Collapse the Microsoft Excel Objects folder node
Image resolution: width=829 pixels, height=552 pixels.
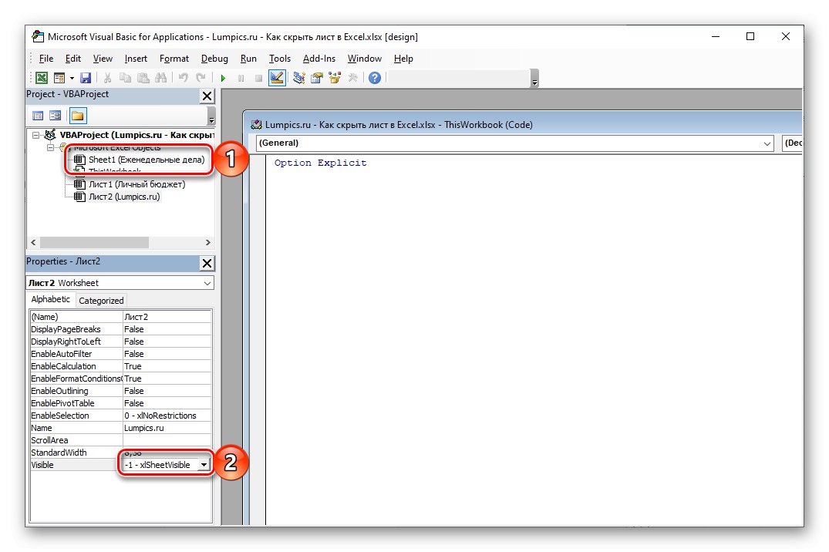tap(51, 147)
